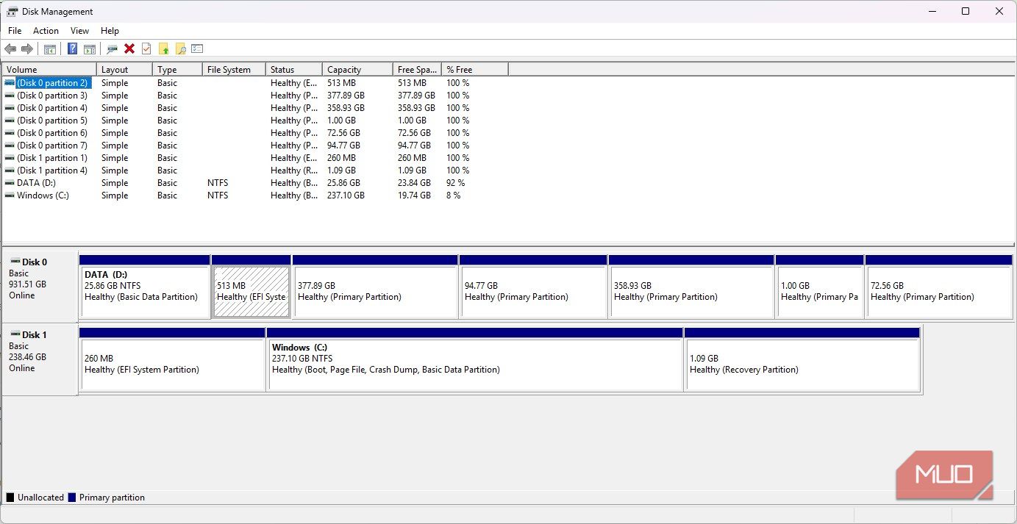Sort by the Type column header
Viewport: 1017px width, 524px height.
point(177,69)
